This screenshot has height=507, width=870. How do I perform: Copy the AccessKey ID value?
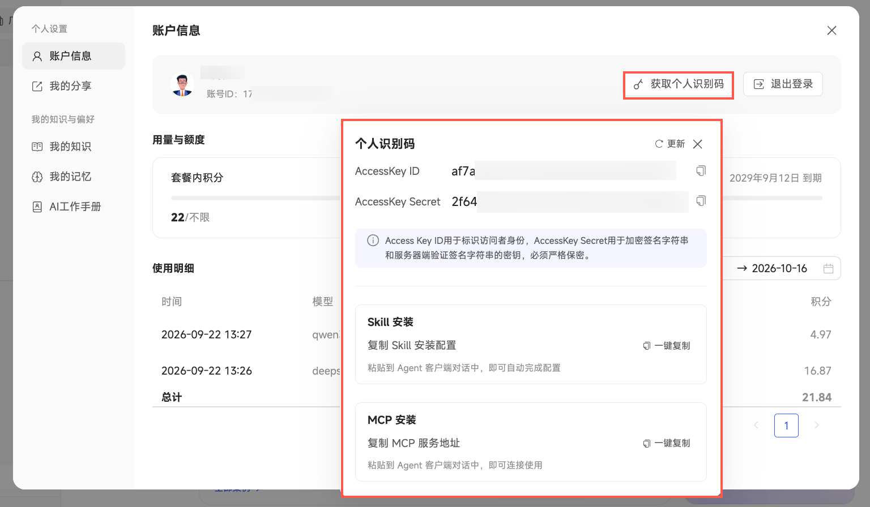pos(701,171)
